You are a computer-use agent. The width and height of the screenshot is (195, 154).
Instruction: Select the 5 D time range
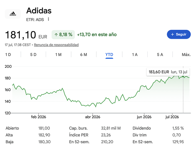tap(33, 55)
